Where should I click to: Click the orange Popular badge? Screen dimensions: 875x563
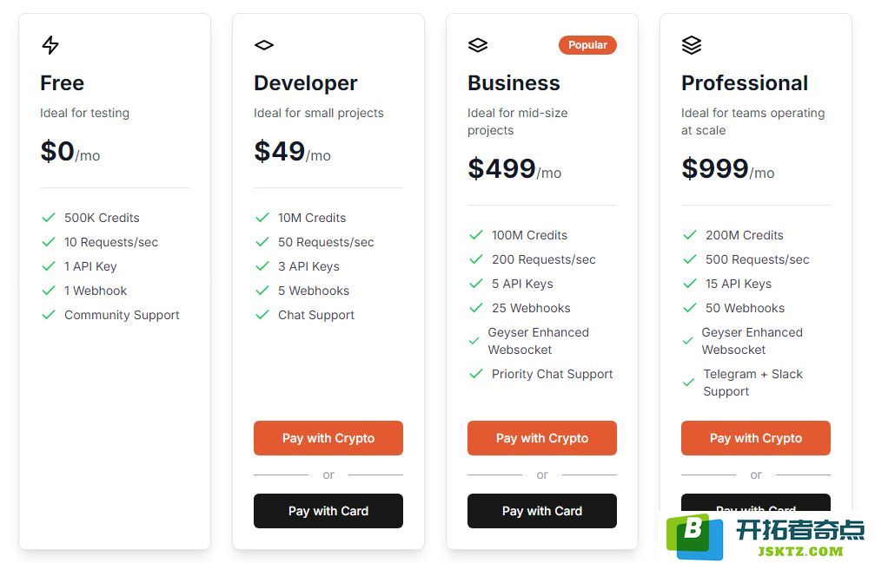587,45
